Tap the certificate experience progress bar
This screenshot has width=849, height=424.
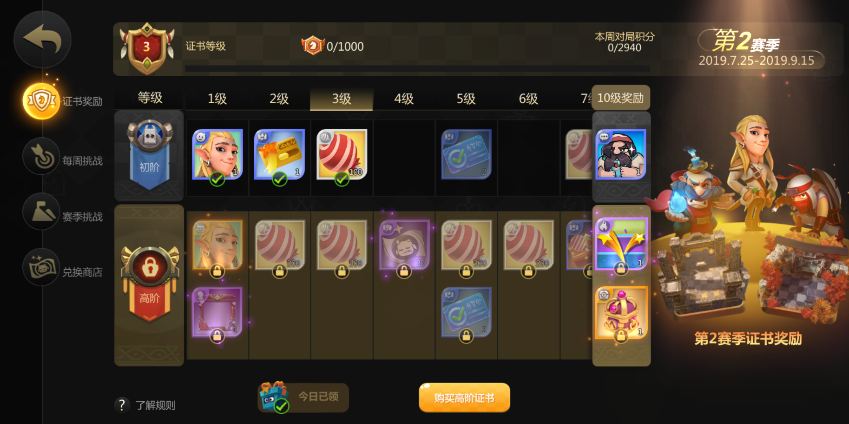417,69
